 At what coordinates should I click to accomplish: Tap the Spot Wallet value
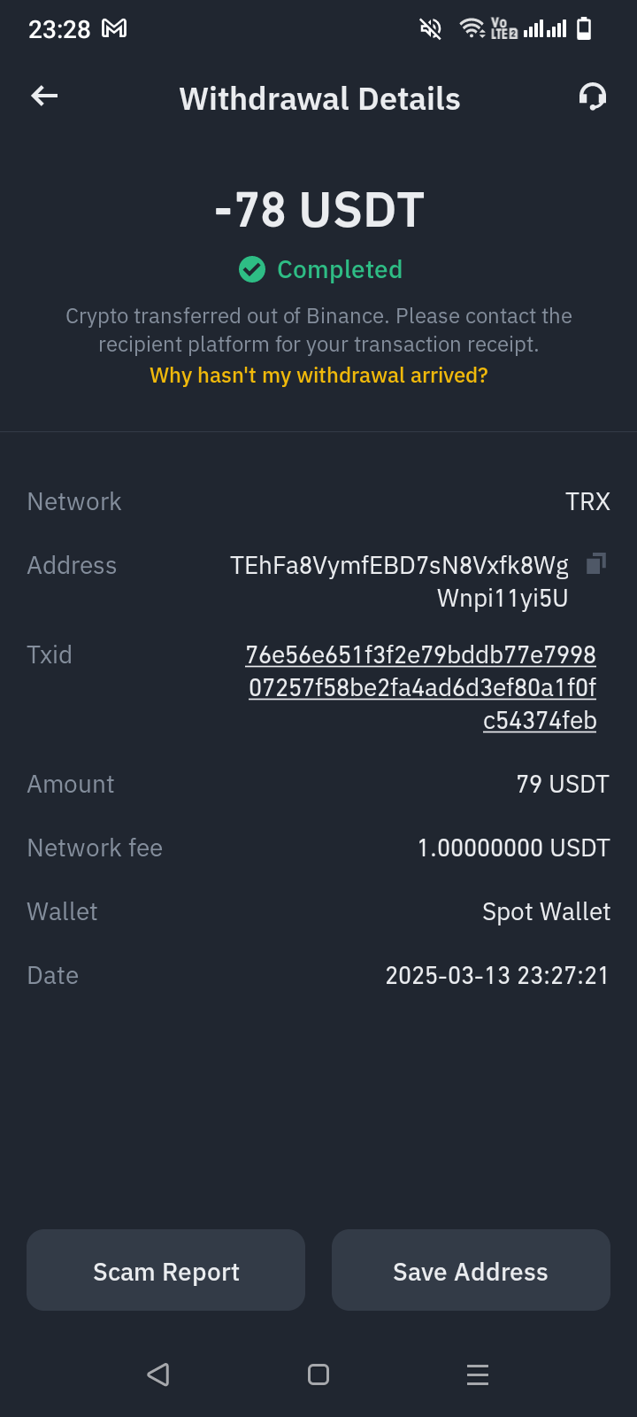pyautogui.click(x=546, y=912)
